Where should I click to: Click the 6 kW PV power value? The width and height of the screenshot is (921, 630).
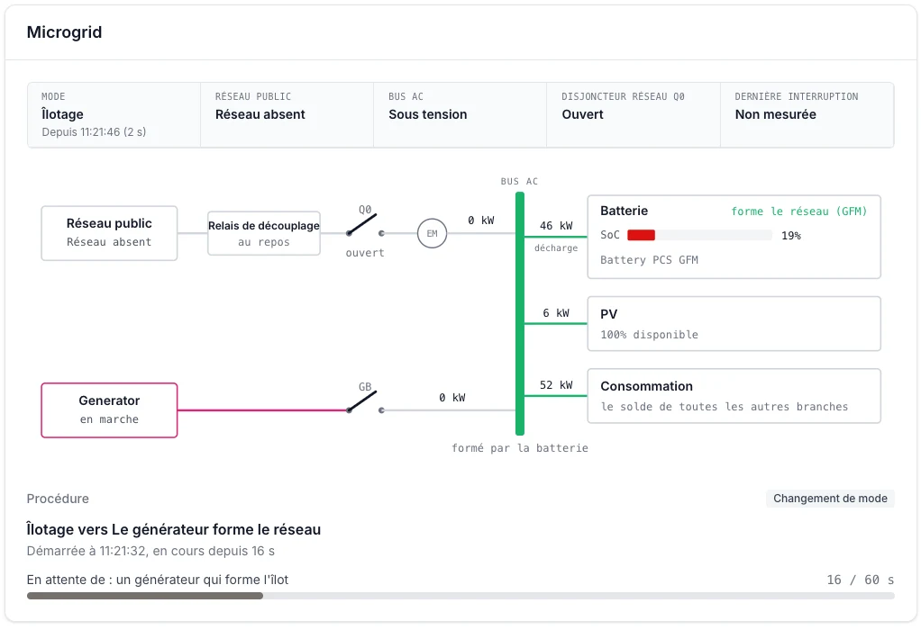pyautogui.click(x=556, y=313)
